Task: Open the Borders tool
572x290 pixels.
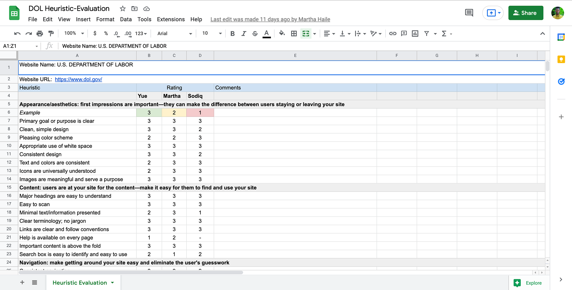Action: (x=294, y=34)
